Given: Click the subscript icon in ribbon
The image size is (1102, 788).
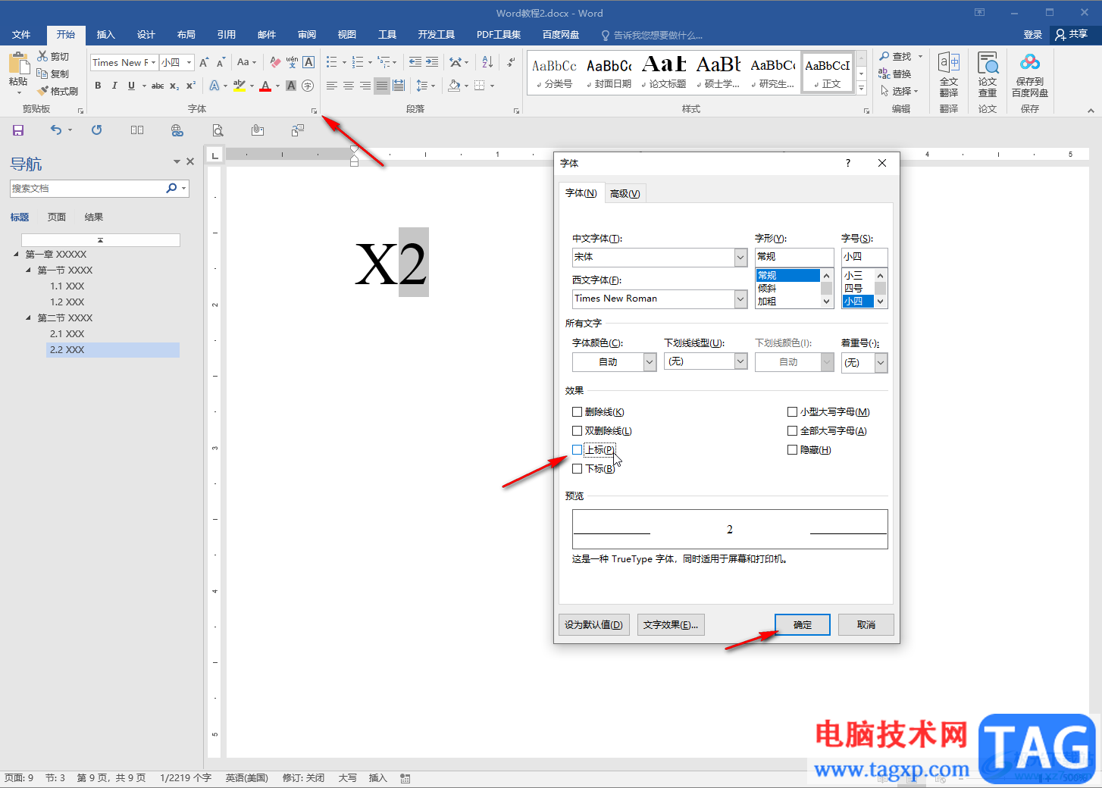Looking at the screenshot, I should pyautogui.click(x=174, y=86).
